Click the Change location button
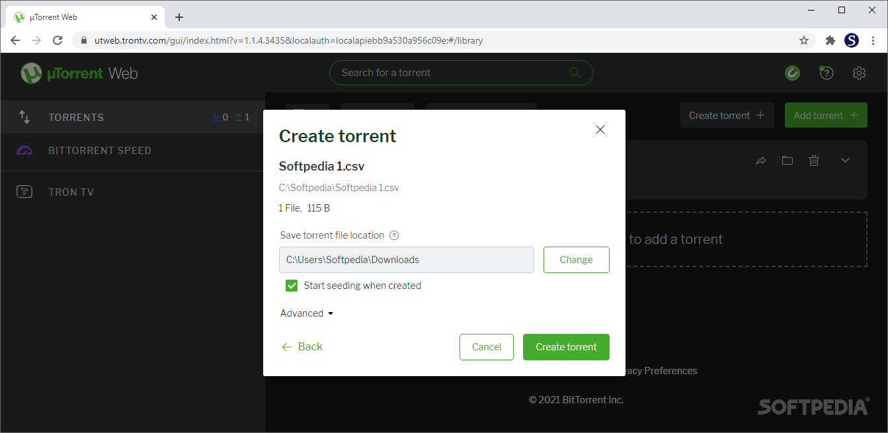Image resolution: width=888 pixels, height=433 pixels. pyautogui.click(x=576, y=260)
